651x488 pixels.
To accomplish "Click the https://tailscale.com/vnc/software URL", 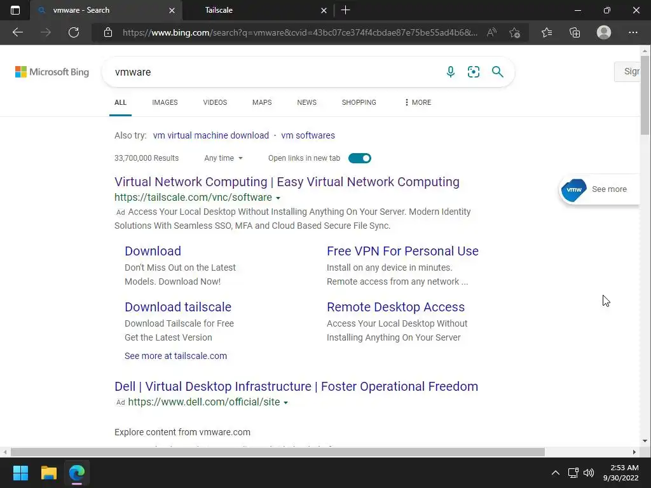I will coord(193,198).
